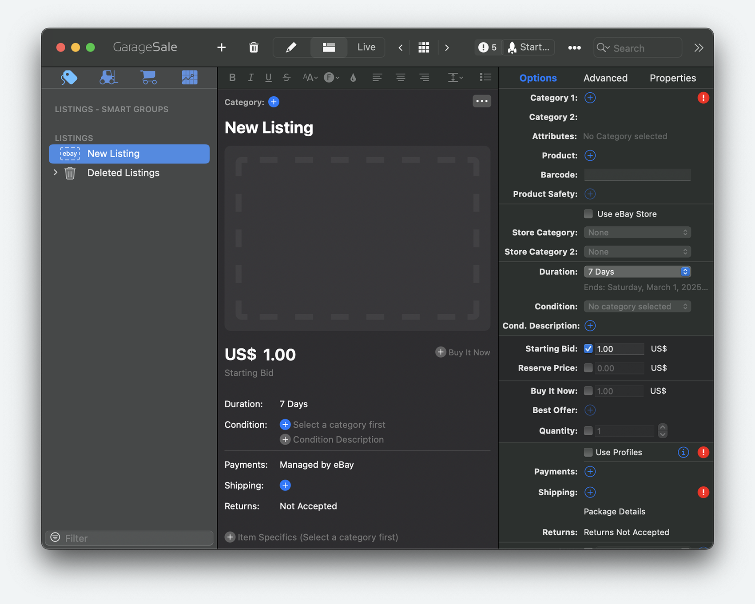Apply italic formatting

coord(250,78)
